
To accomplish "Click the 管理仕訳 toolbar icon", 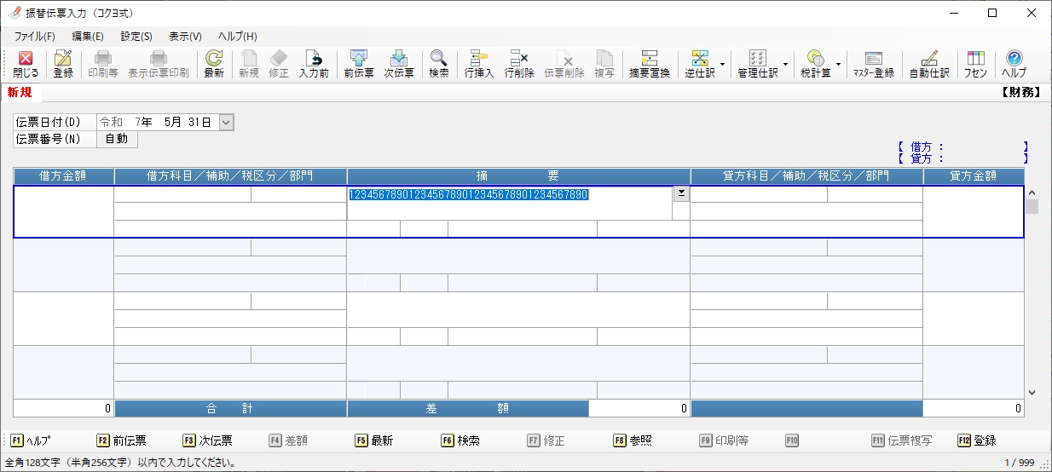I will pos(757,65).
